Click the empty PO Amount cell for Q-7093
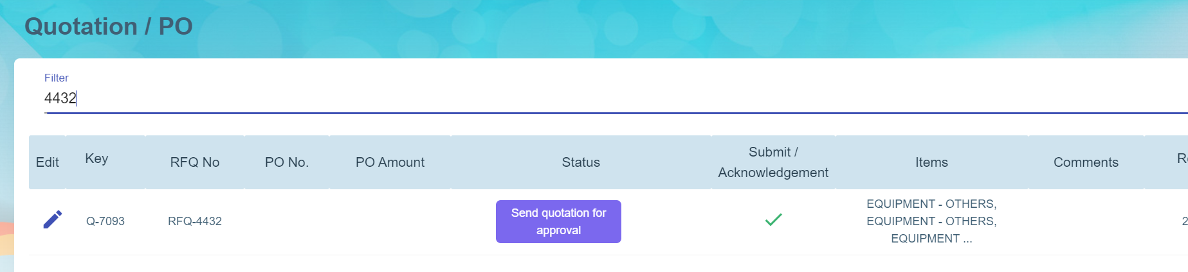1188x272 pixels. (x=390, y=221)
